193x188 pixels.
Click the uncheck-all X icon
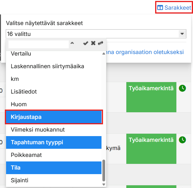[x=93, y=43]
